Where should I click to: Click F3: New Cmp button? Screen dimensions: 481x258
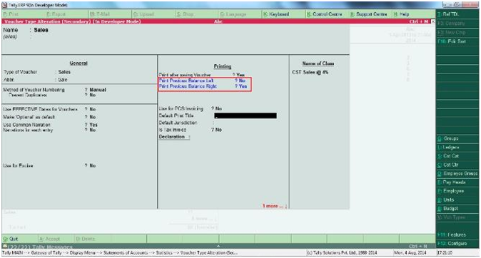(x=457, y=32)
